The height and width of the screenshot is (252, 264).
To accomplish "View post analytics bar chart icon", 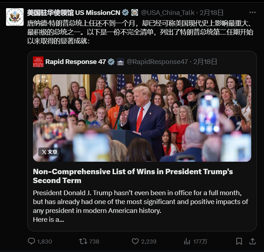I will point(187,241).
